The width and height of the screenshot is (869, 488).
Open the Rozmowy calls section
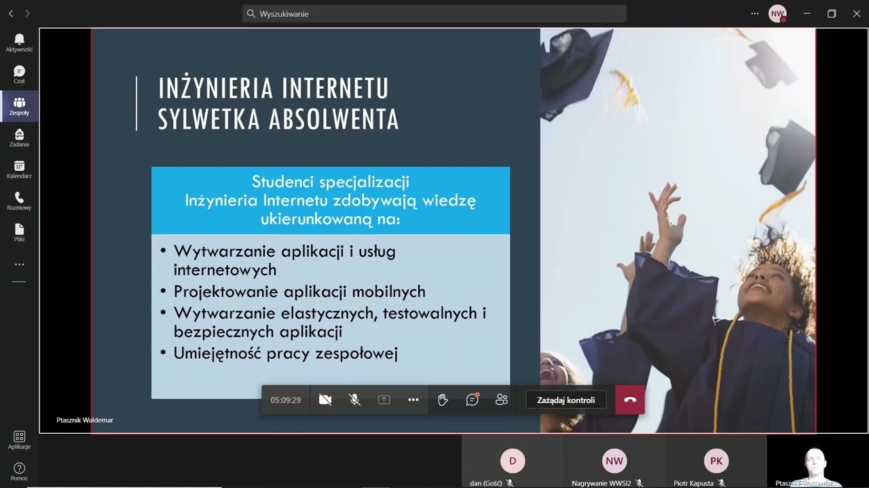coord(19,201)
